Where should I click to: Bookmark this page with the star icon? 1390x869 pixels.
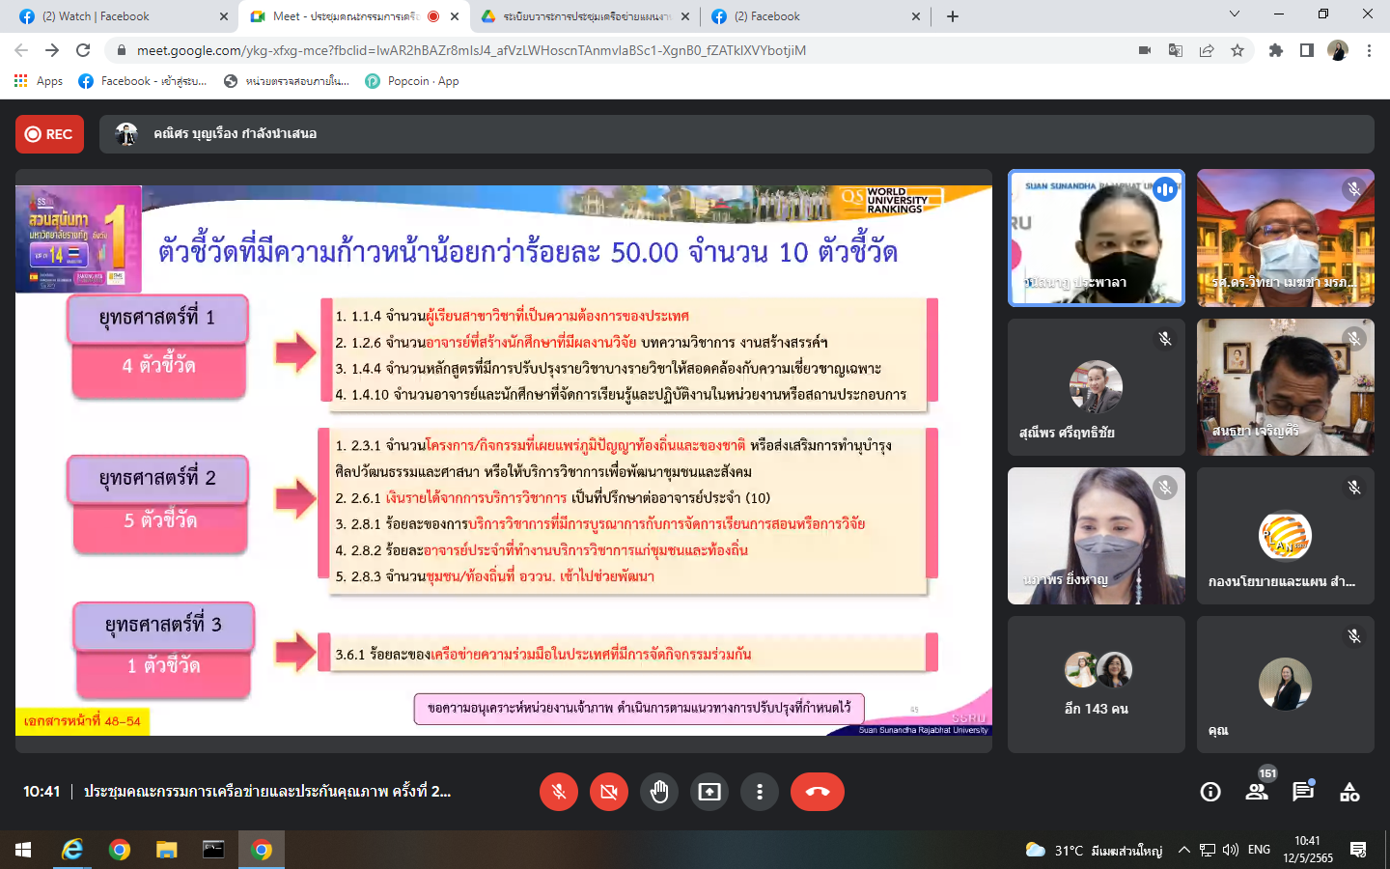[x=1237, y=50]
